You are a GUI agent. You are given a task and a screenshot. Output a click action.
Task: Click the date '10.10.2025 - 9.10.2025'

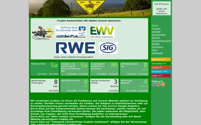[137, 91]
